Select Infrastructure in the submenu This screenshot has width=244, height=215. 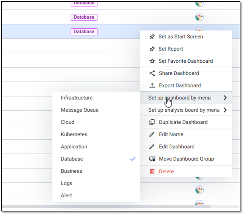coord(77,98)
